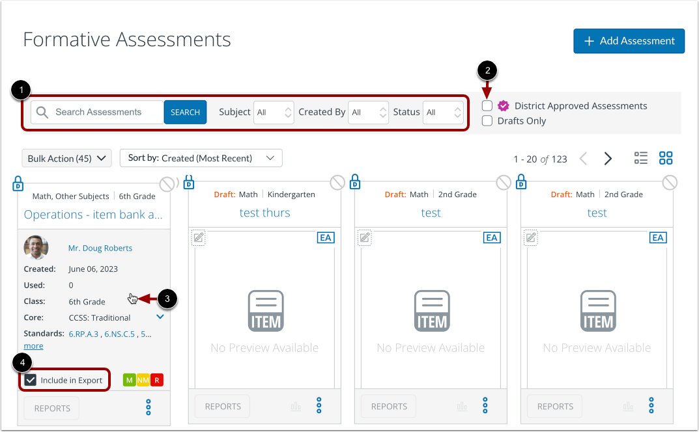The height and width of the screenshot is (432, 699).
Task: Click the District Approved purple badge icon
Action: [504, 105]
